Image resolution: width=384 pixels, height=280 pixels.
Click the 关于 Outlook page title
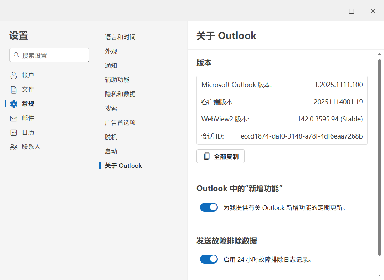(226, 36)
